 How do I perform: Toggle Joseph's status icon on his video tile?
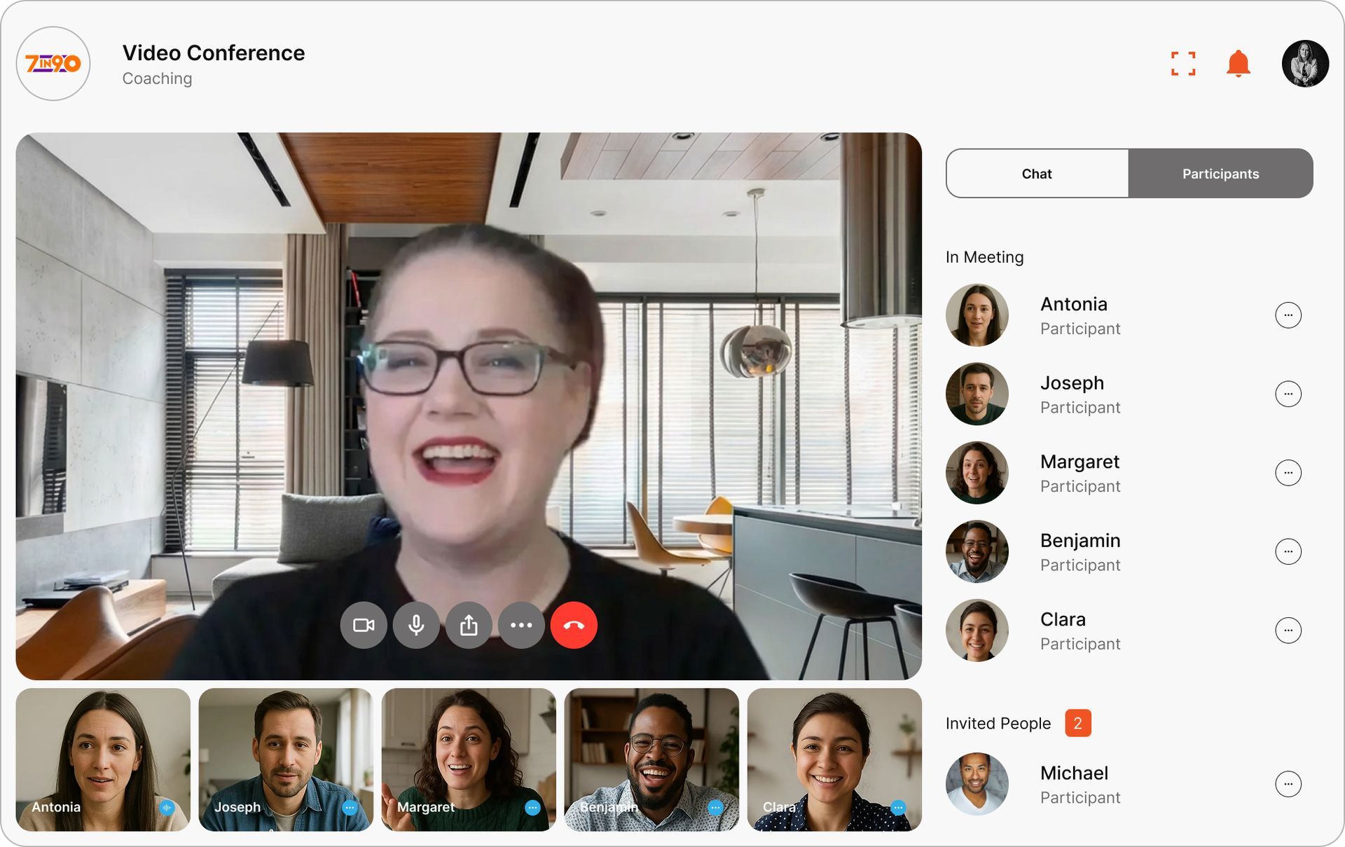pyautogui.click(x=350, y=807)
